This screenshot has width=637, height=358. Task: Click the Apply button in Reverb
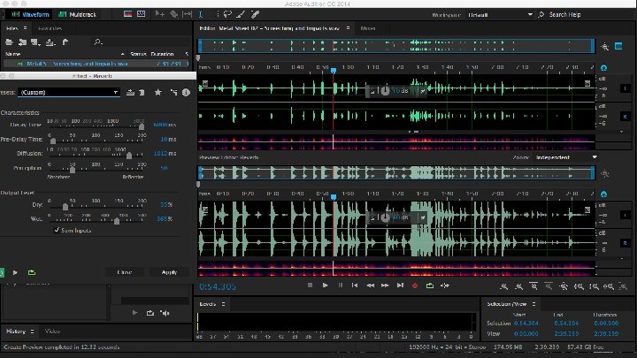[x=169, y=272]
